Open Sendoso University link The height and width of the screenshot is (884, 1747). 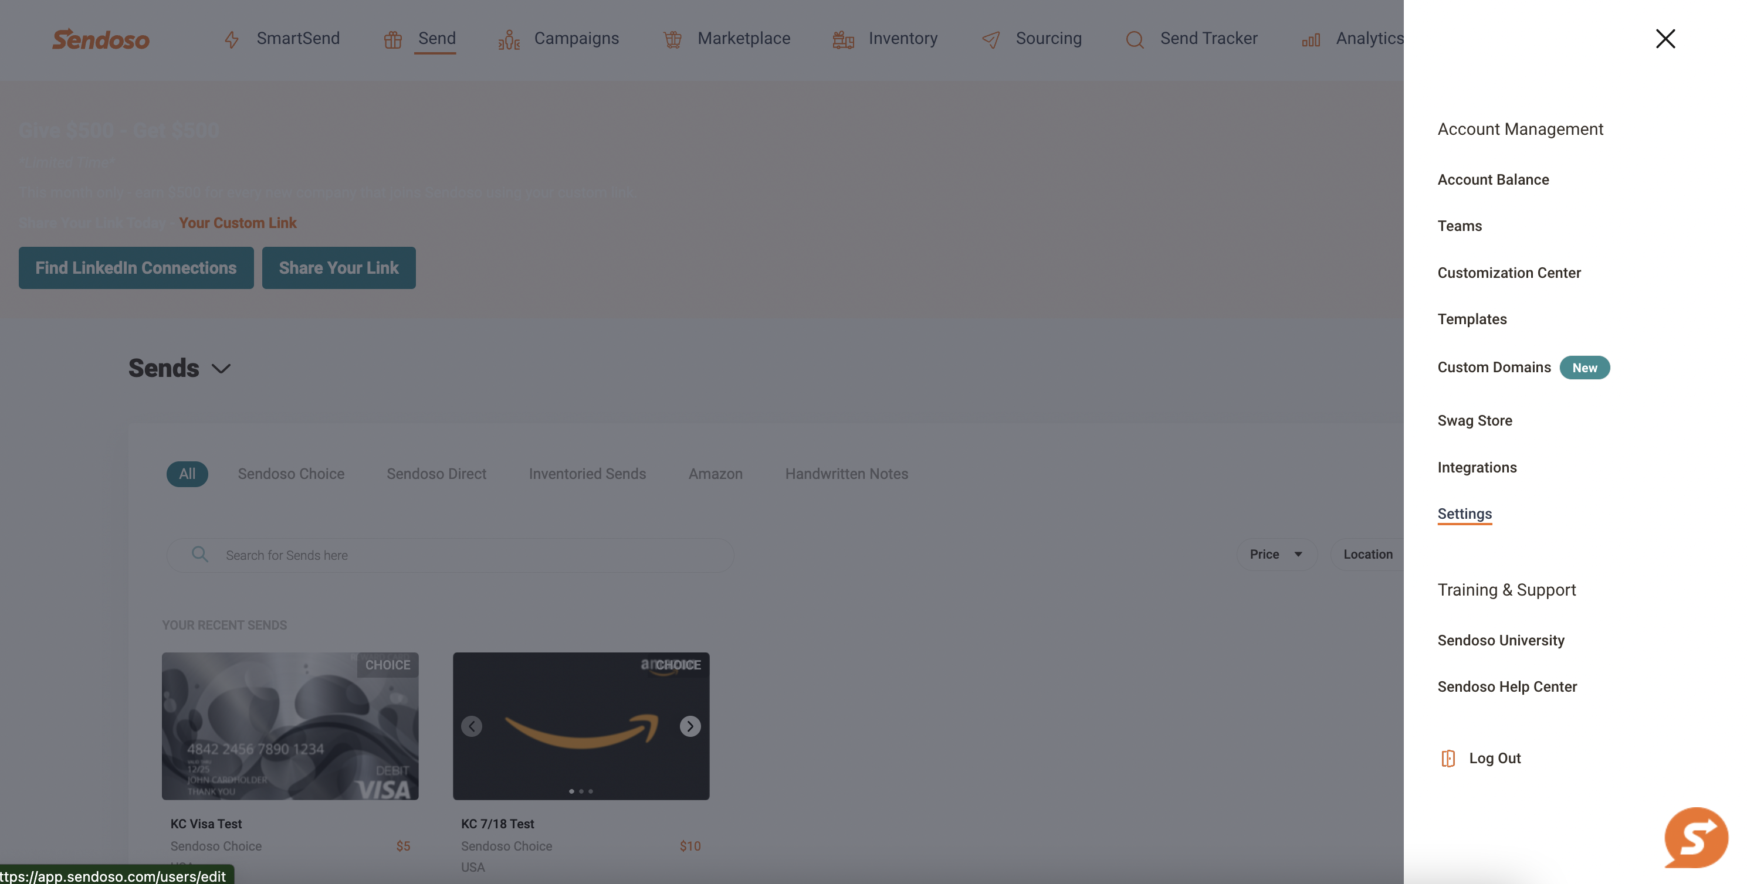pyautogui.click(x=1501, y=640)
